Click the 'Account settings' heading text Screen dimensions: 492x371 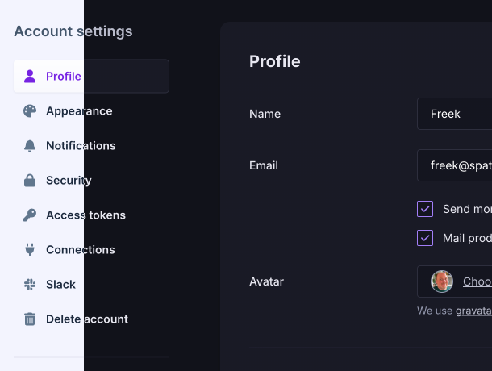[73, 31]
